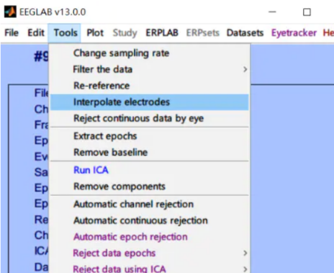Open the grayed-out ERPsets menu

point(203,33)
